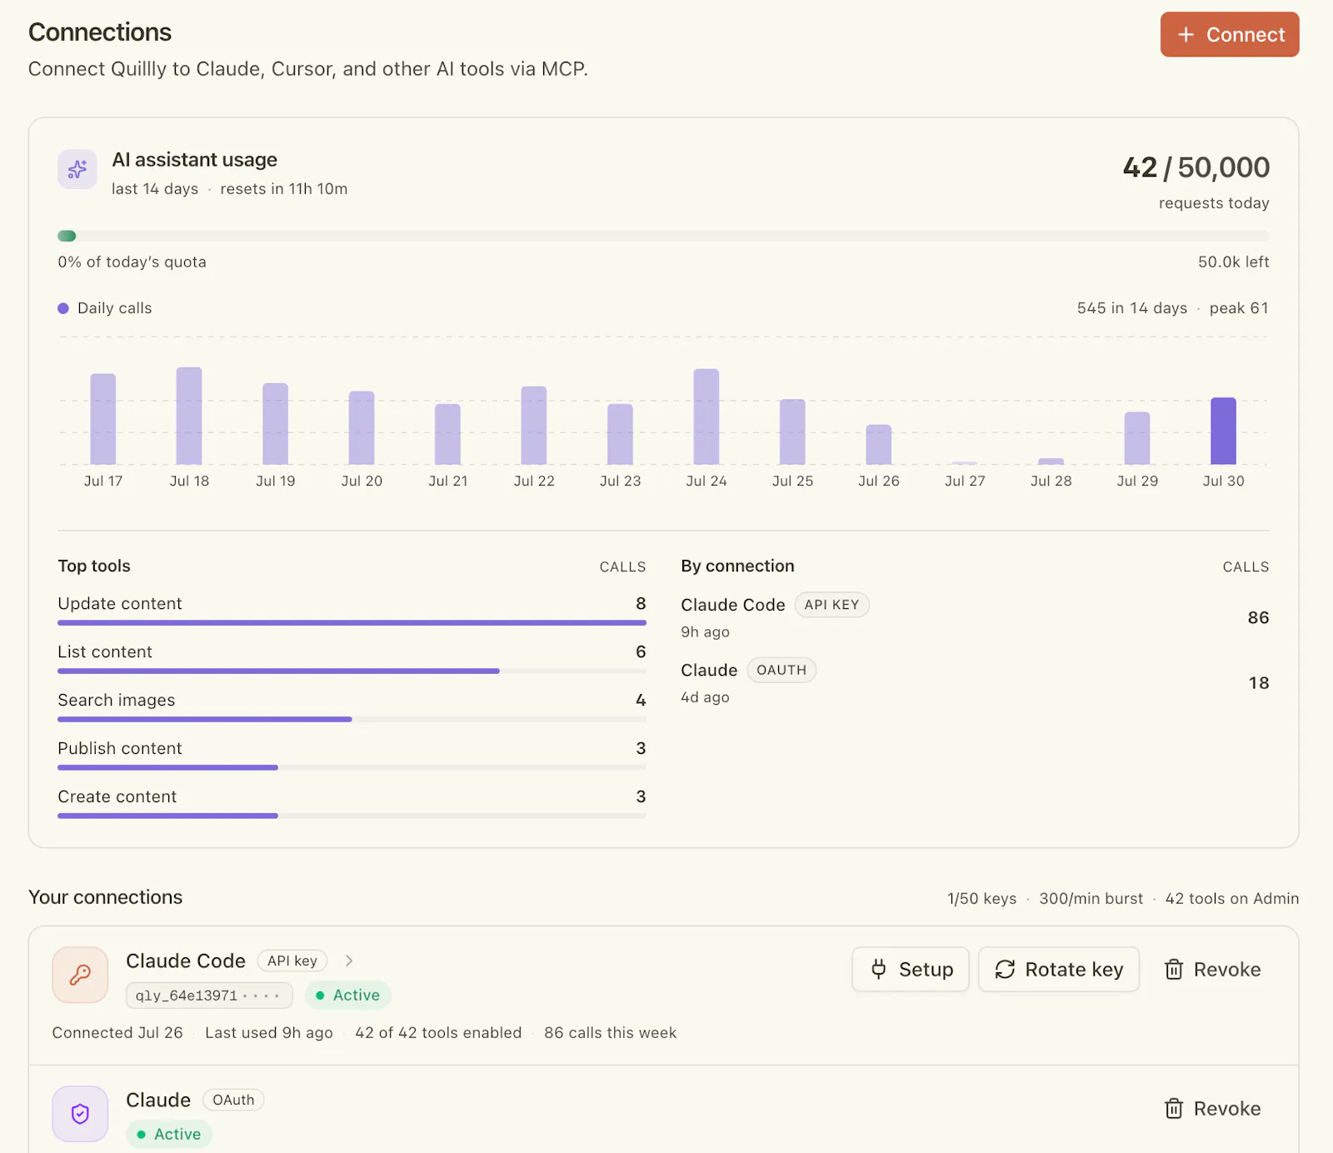Click the API key badge beside Claude Code title
This screenshot has width=1333, height=1153.
tap(292, 961)
